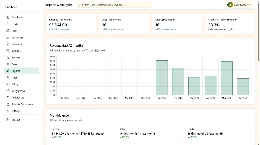Viewport: 260px width, 145px height.
Task: Click the Plumbexa brand name
Action: [11, 7]
